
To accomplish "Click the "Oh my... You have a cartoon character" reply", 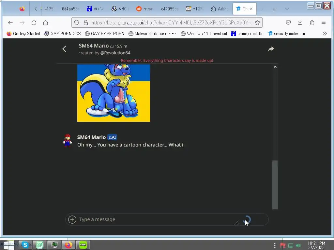I will [130, 145].
